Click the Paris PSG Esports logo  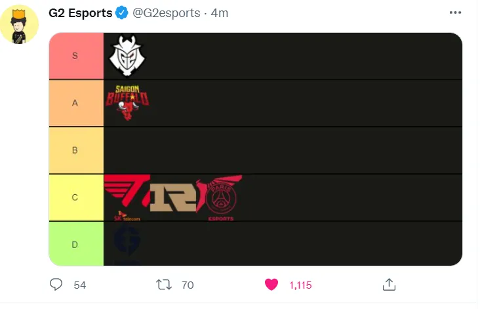220,197
